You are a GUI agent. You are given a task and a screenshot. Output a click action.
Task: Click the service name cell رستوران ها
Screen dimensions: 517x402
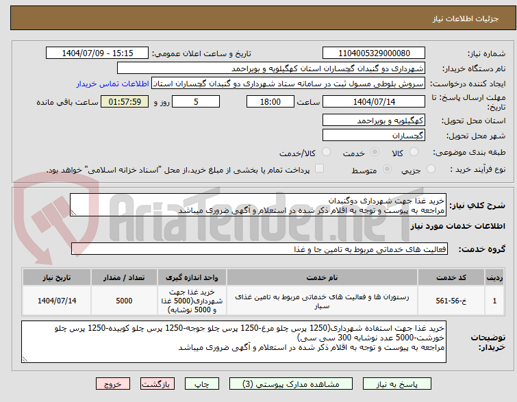pos(322,301)
